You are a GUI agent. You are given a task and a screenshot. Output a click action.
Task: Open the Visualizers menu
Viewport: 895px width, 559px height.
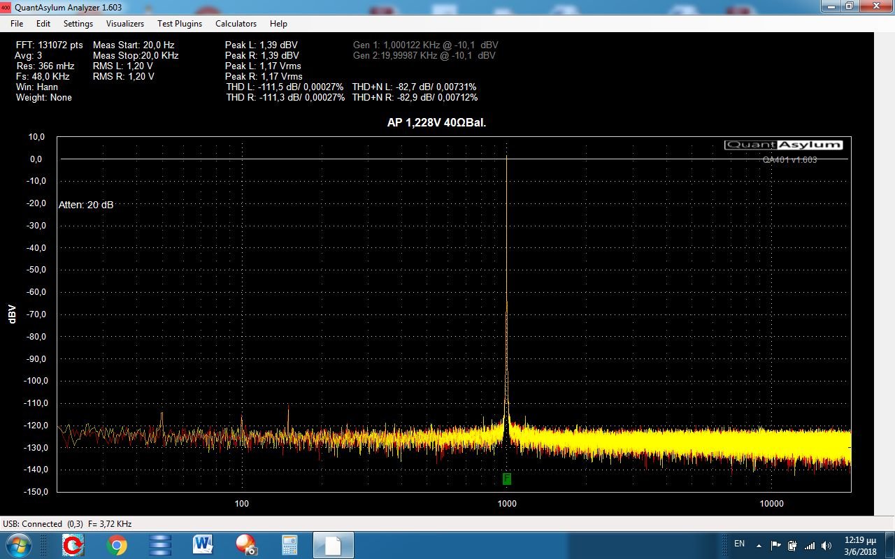[x=125, y=23]
